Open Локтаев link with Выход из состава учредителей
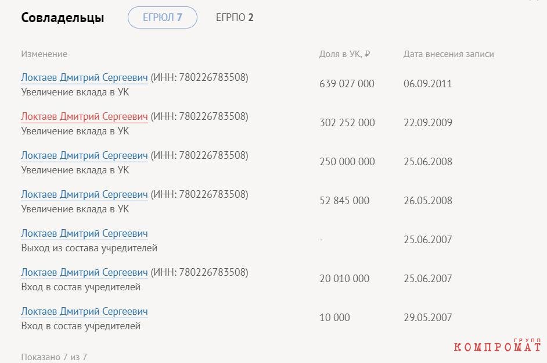 point(84,233)
